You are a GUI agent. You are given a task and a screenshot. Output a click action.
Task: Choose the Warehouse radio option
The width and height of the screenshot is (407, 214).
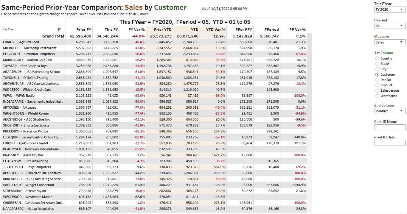tap(378, 96)
